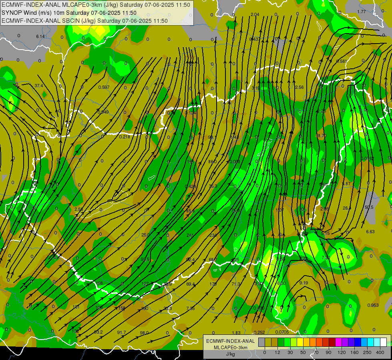
Task: Select the gray swatch in the legend
Action: tap(261, 342)
